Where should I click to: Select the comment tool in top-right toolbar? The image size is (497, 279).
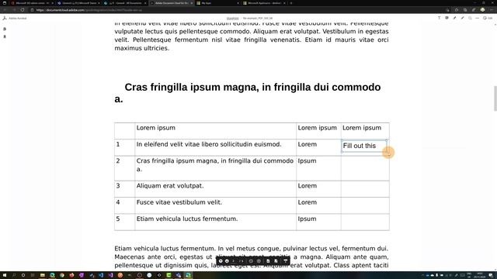(x=447, y=18)
